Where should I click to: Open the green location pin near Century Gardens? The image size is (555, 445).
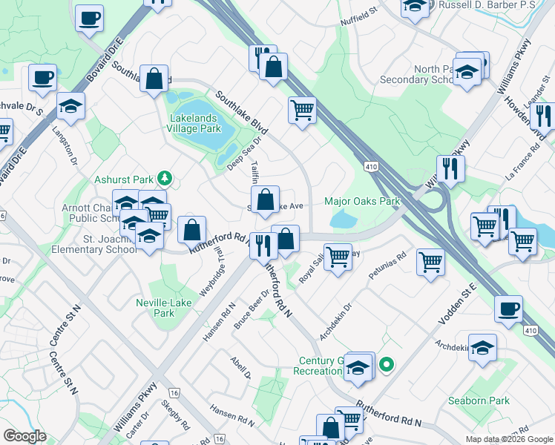(x=387, y=365)
